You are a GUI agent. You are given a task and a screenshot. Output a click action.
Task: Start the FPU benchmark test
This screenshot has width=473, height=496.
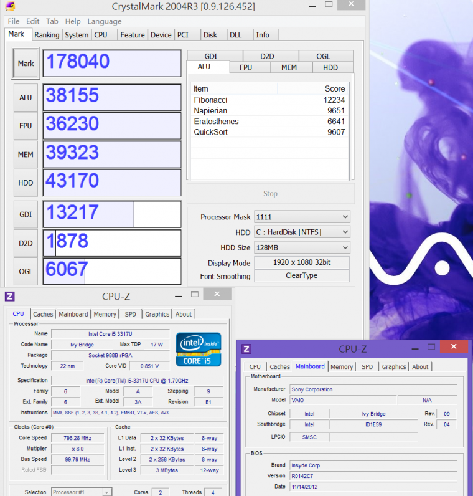(x=26, y=126)
